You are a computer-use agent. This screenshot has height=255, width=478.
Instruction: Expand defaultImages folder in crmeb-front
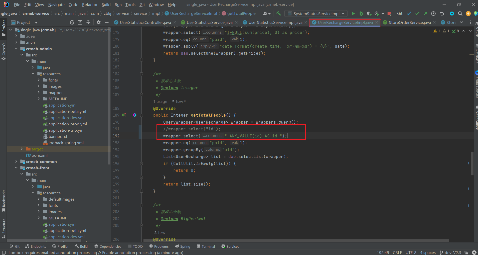pos(39,199)
